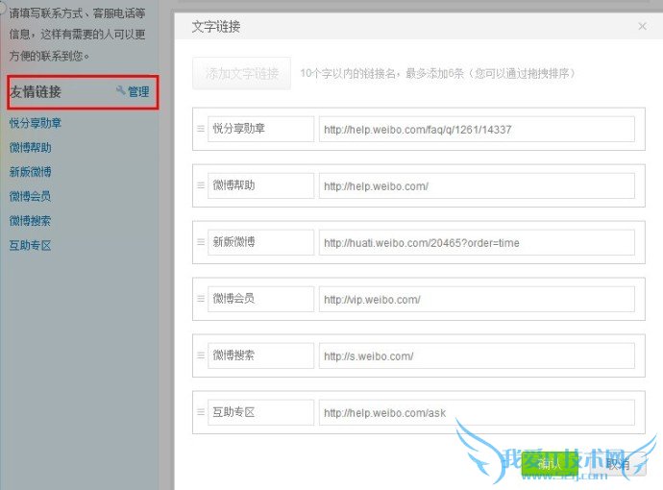
Task: Click the drag handle for 新版微博 row
Action: (x=201, y=242)
